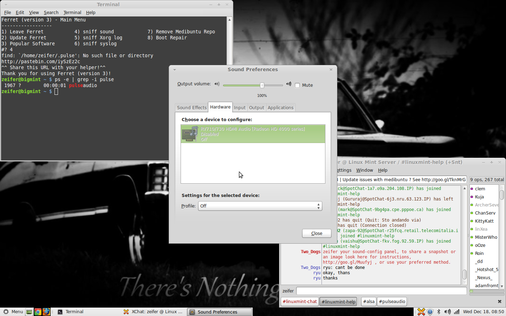Open the XChat Help menu
The height and width of the screenshot is (316, 506).
click(x=383, y=170)
